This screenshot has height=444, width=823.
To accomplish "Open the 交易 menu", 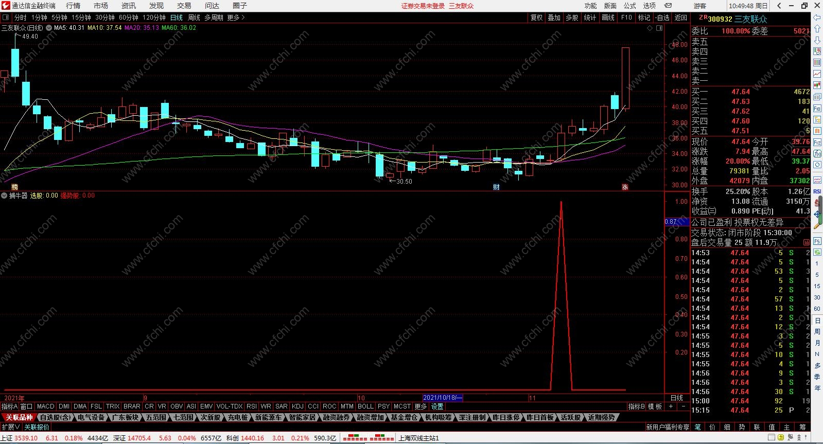I will 184,6.
